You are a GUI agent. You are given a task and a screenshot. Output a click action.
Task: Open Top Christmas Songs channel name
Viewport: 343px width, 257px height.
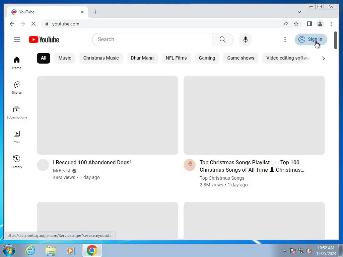coord(222,178)
